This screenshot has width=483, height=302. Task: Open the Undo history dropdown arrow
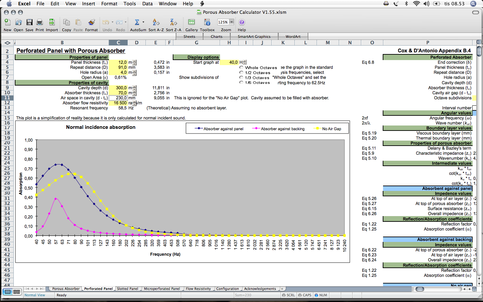(112, 22)
